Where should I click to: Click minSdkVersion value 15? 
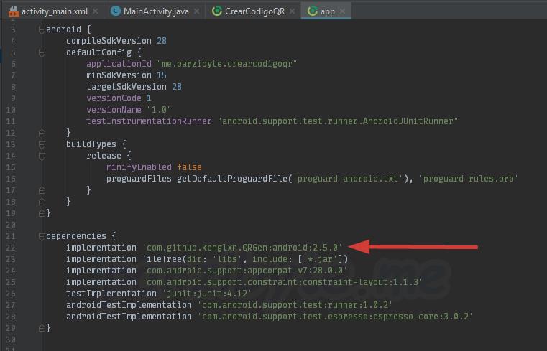pyautogui.click(x=162, y=75)
